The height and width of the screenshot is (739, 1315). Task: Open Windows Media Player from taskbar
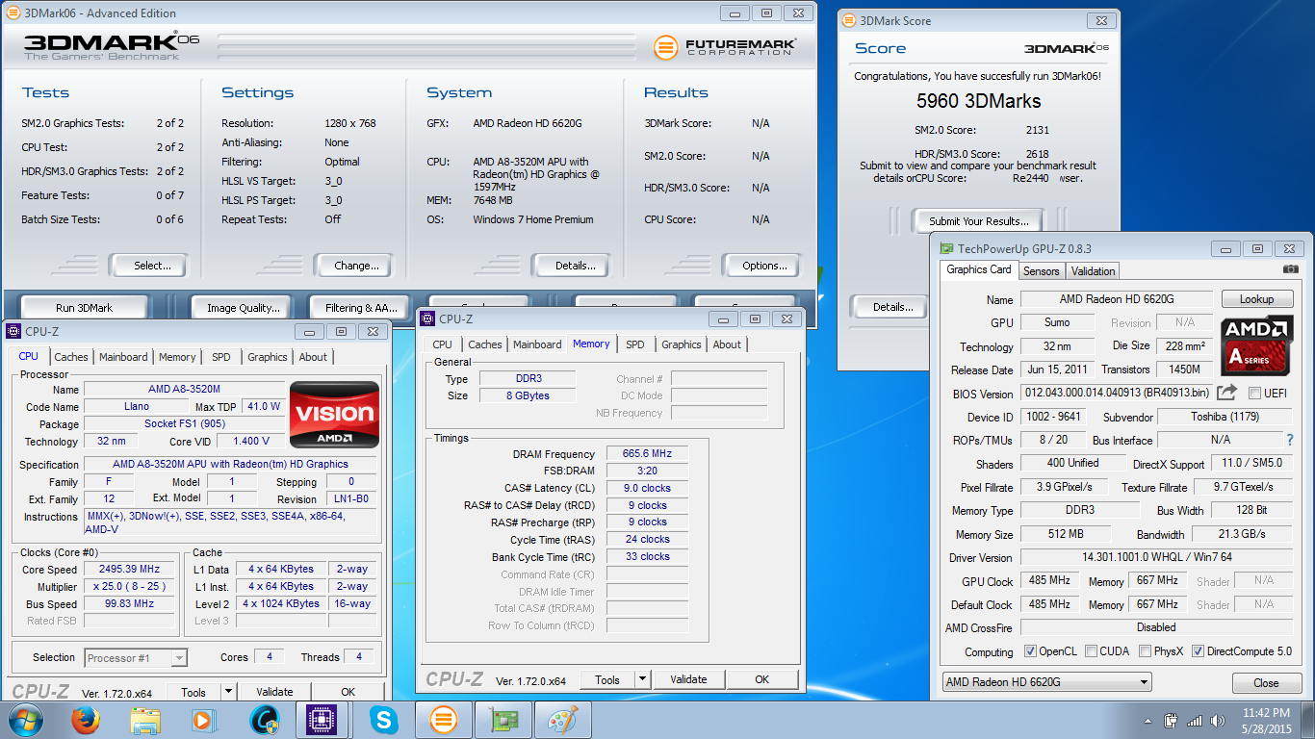(204, 720)
